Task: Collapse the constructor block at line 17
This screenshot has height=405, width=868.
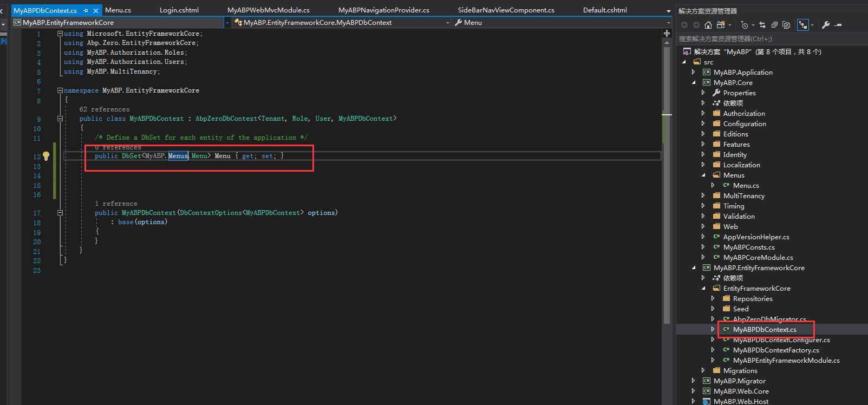Action: tap(60, 213)
